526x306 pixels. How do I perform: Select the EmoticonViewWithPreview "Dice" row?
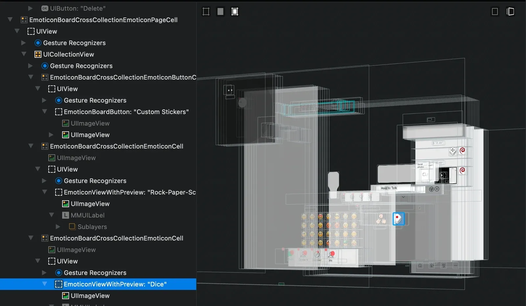[98, 284]
